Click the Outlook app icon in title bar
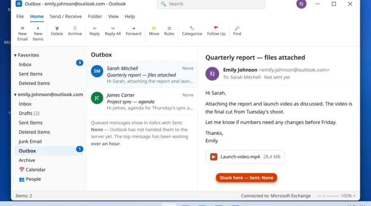The height and width of the screenshot is (206, 371). [x=19, y=4]
